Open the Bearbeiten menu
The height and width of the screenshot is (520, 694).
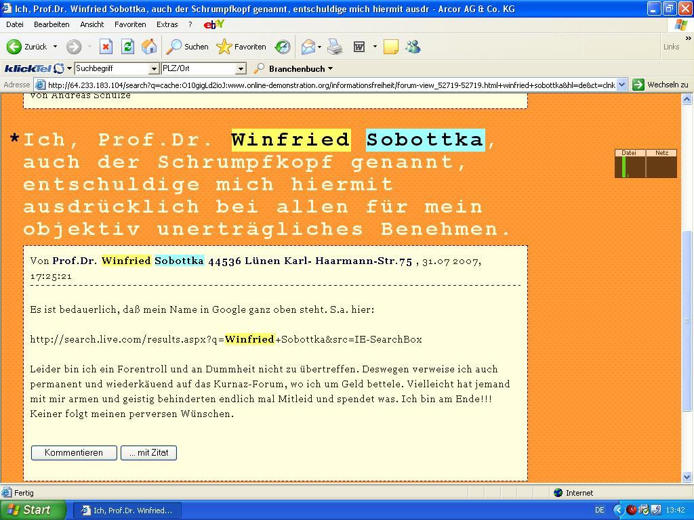point(52,25)
